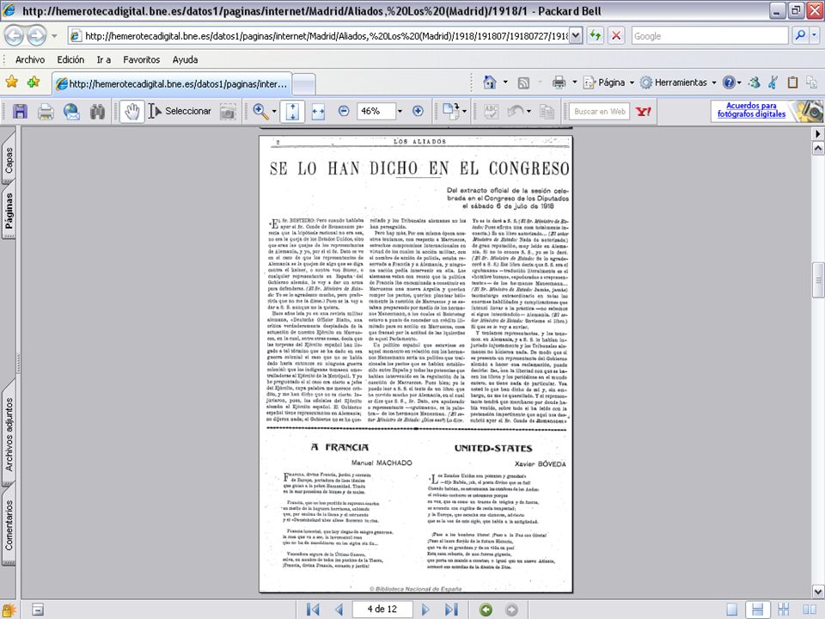The image size is (825, 619).
Task: Click the Add to Favorites icon
Action: click(34, 83)
